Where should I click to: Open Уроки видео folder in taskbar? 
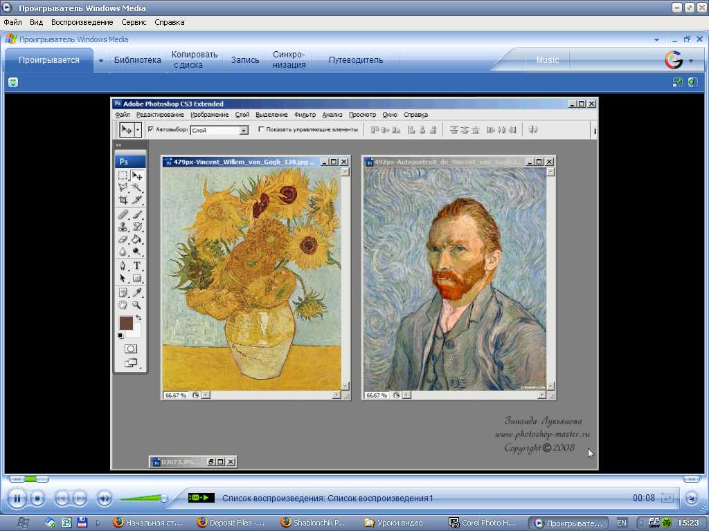pyautogui.click(x=394, y=523)
